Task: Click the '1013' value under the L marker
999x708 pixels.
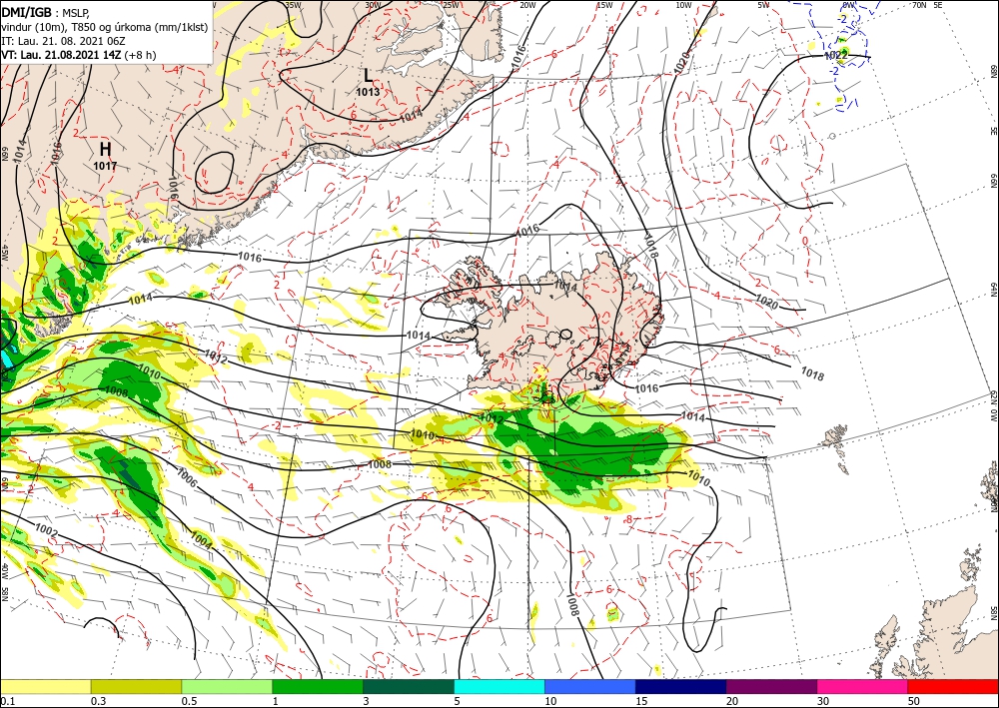Action: [368, 92]
